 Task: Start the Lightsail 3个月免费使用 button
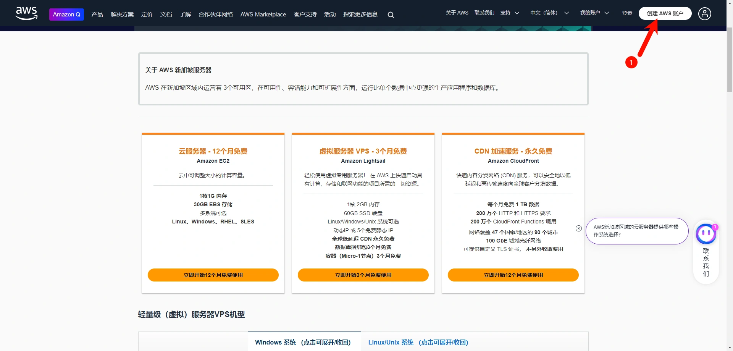click(x=363, y=275)
